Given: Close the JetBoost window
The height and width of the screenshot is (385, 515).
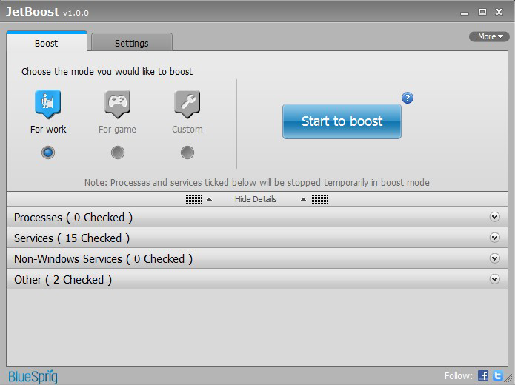Looking at the screenshot, I should coord(499,12).
